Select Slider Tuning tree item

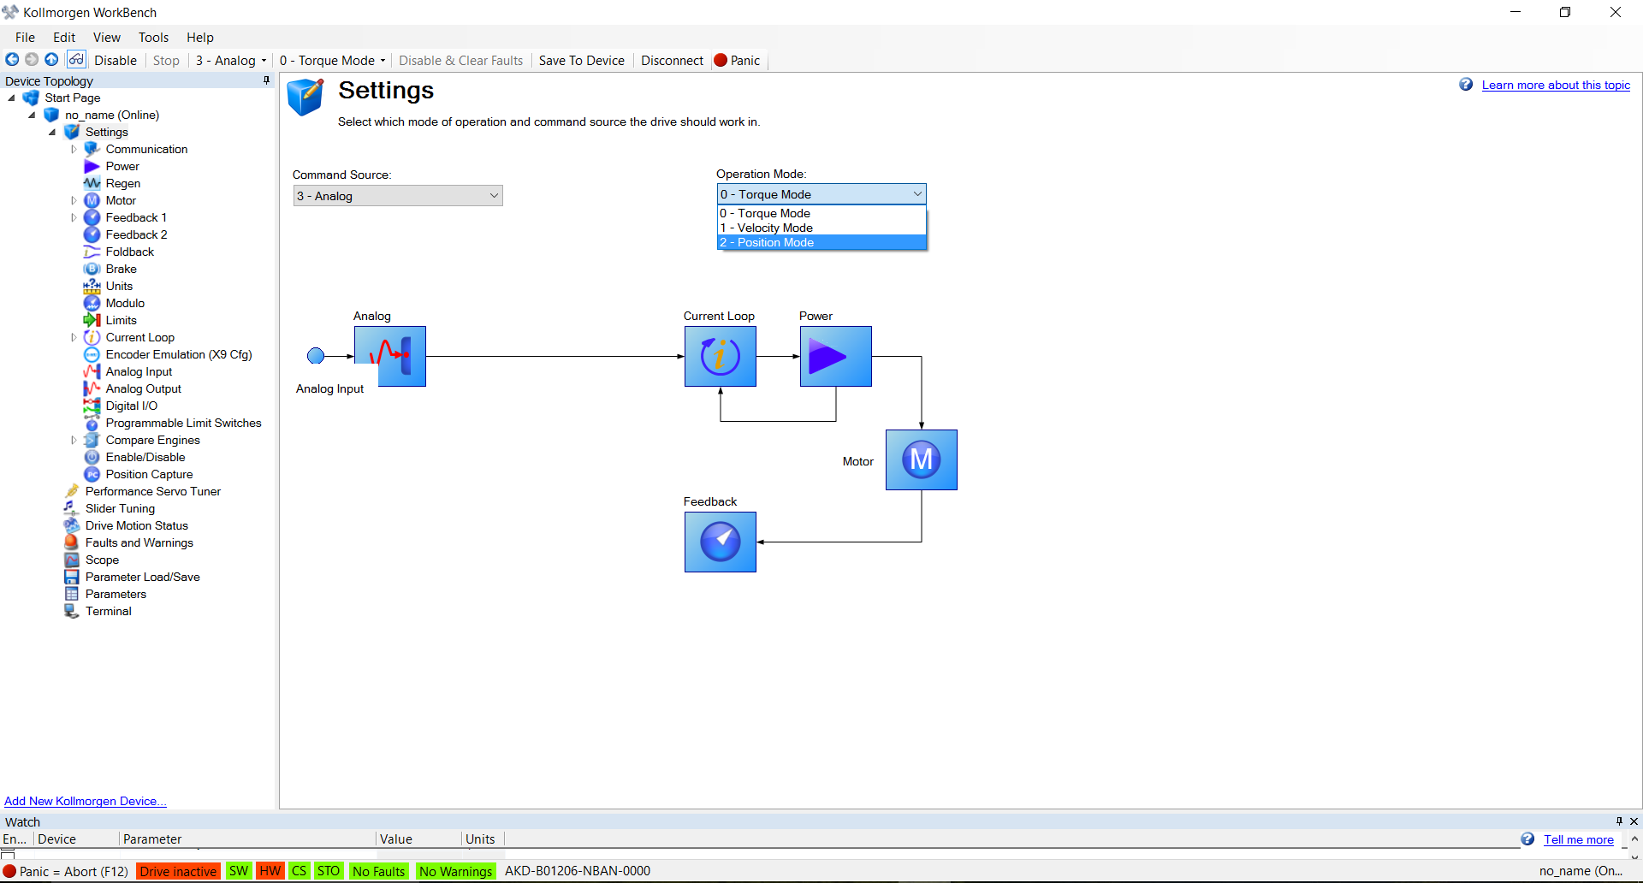pos(120,508)
